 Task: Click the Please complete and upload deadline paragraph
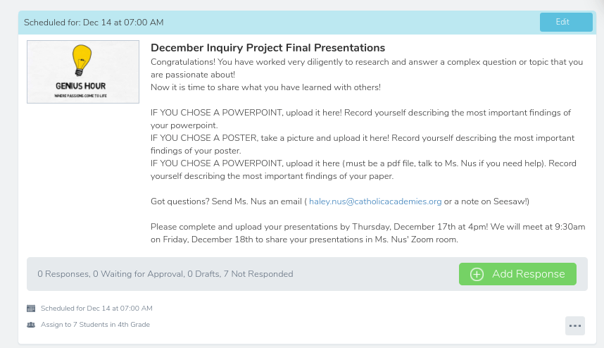point(367,233)
